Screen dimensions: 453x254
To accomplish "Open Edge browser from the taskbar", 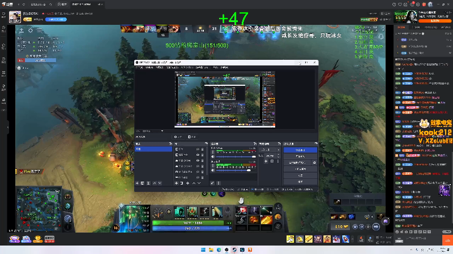I will tap(219, 249).
